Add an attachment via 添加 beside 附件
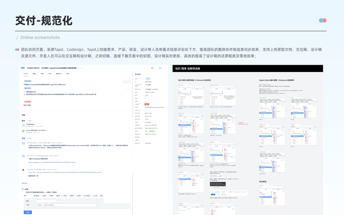Image resolution: width=344 pixels, height=215 pixels. (x=29, y=121)
